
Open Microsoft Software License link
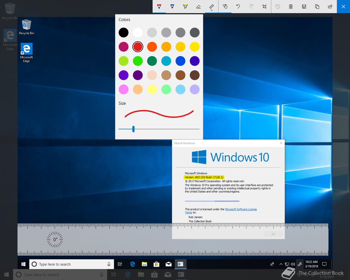[241, 209]
